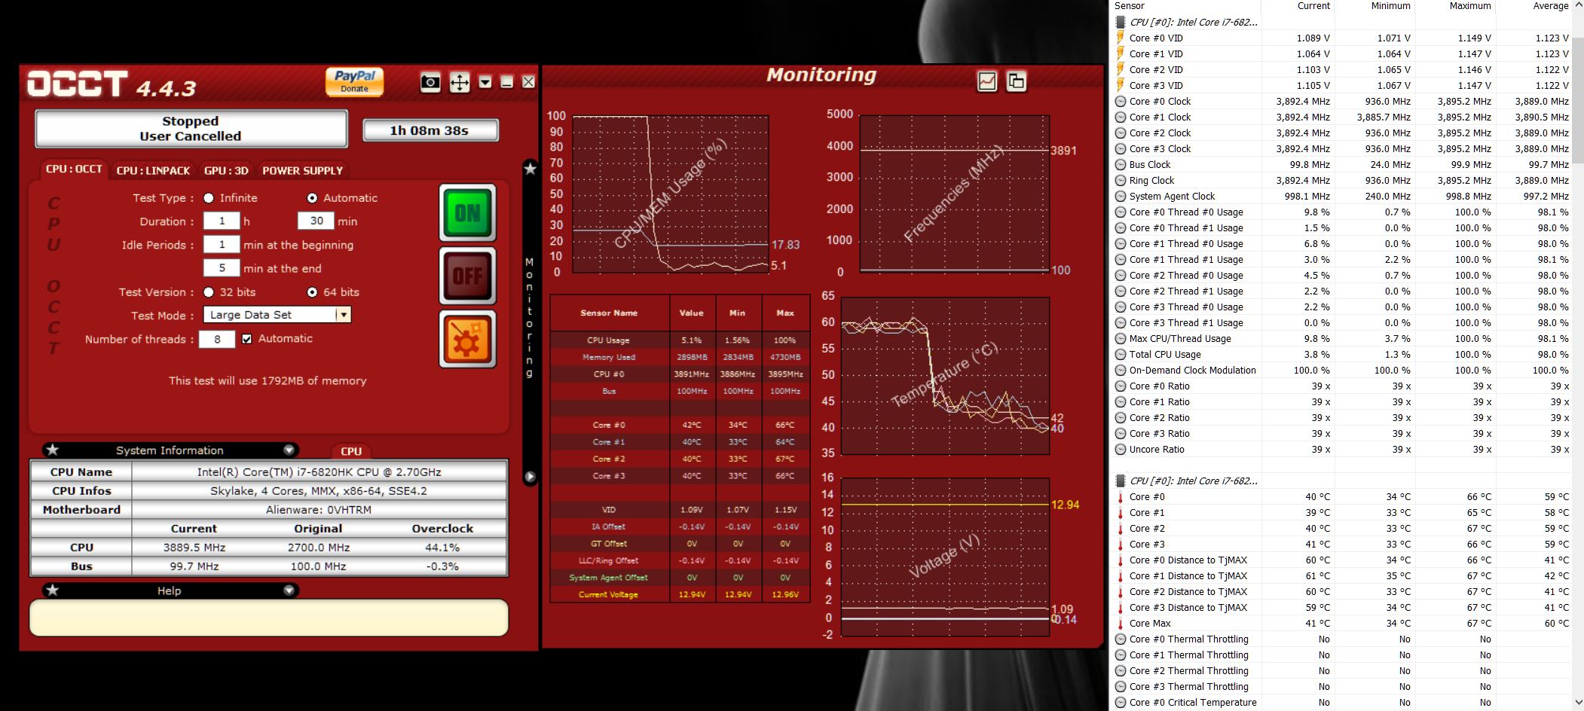Click the idle minutes at beginning field

tap(222, 245)
